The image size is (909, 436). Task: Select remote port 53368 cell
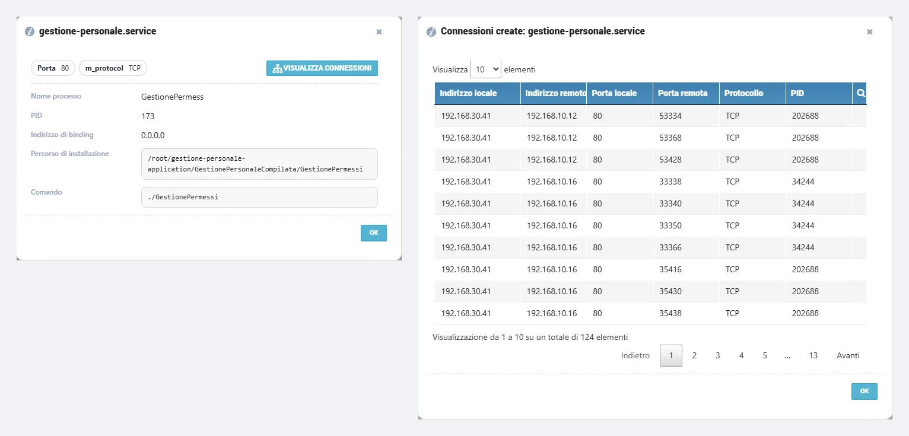pos(686,138)
